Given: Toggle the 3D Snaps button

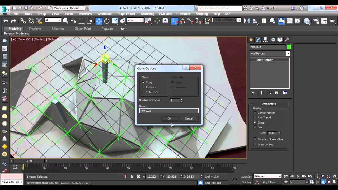Looking at the screenshot, I should coord(175,21).
